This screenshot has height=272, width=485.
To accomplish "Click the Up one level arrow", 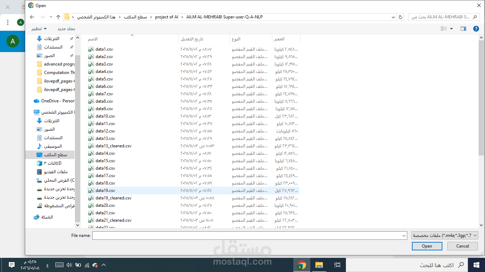I will click(58, 17).
